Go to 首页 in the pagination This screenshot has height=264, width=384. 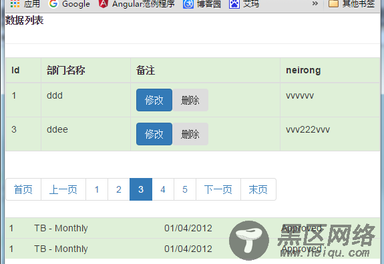click(23, 189)
